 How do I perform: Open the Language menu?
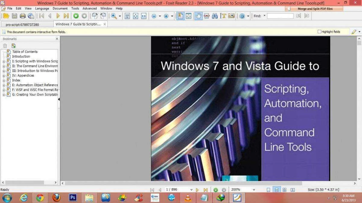coord(42,8)
